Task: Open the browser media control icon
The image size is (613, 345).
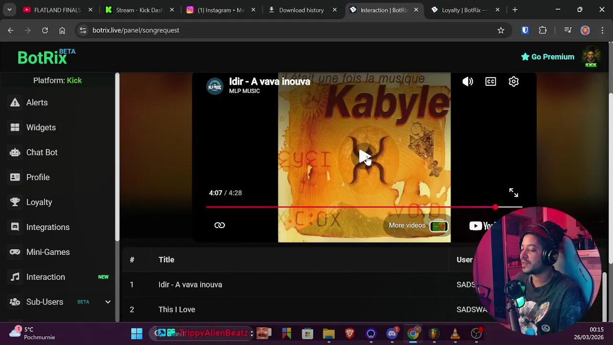Action: pyautogui.click(x=568, y=30)
